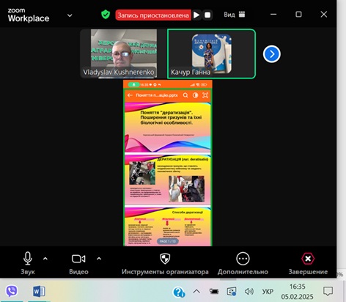Open the Вид layout menu

click(x=234, y=15)
